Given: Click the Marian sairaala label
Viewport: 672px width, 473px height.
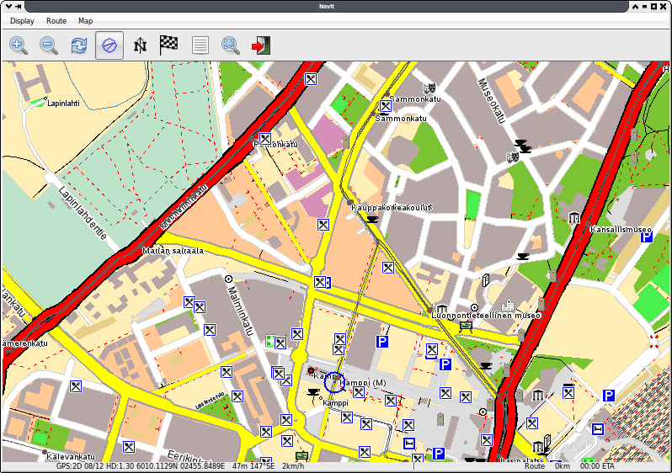Looking at the screenshot, I should coord(173,251).
